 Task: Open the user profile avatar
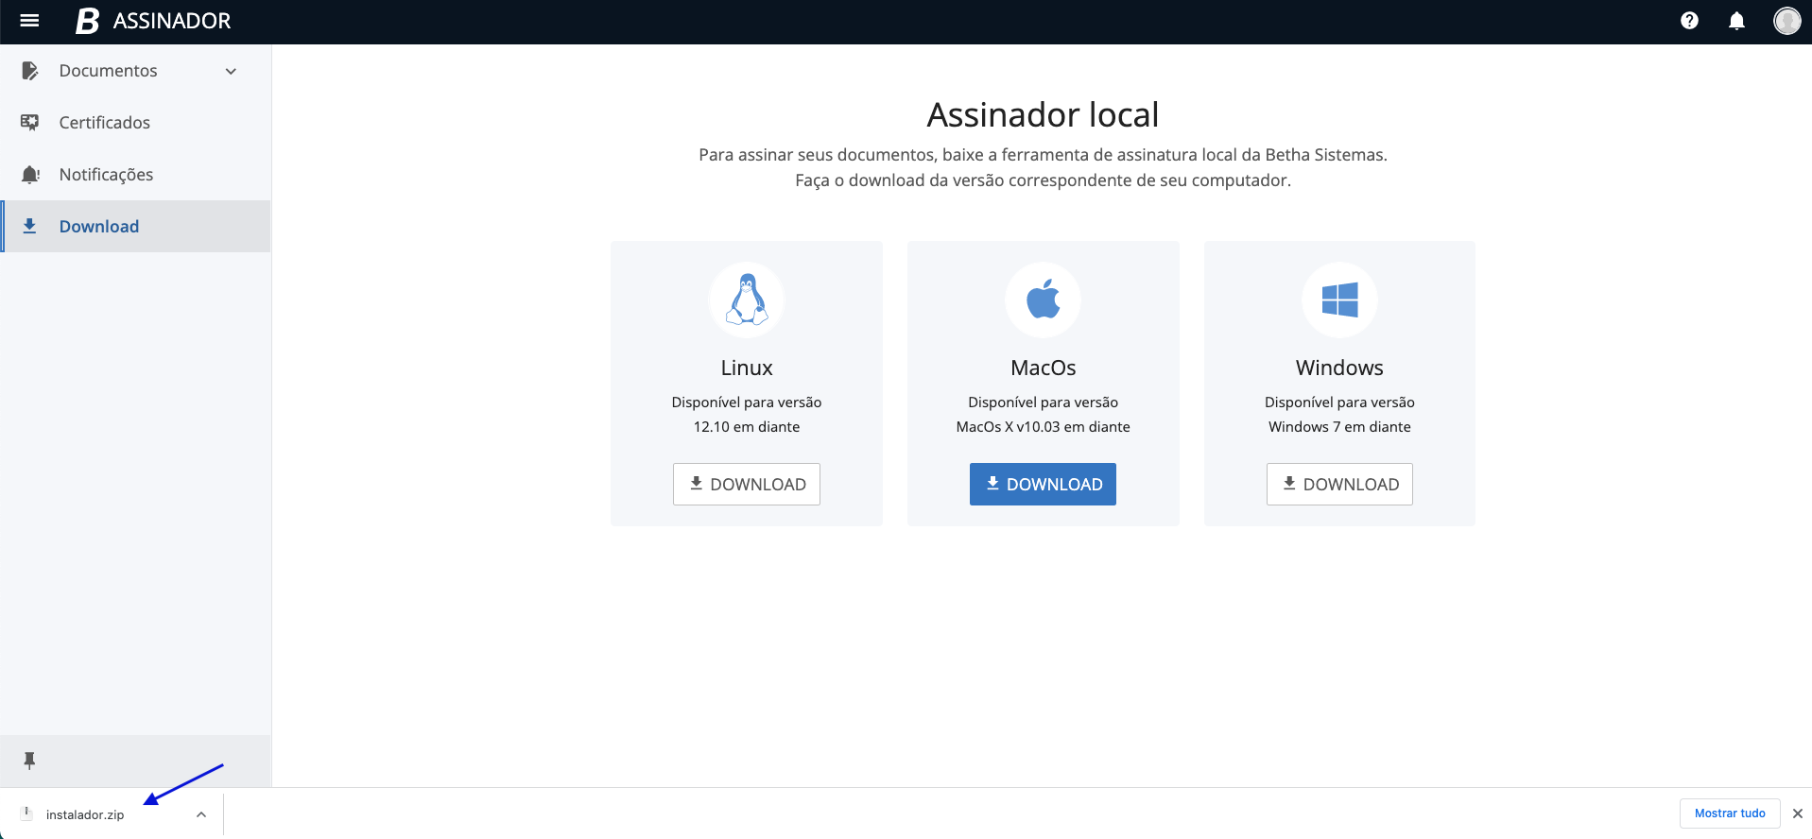pyautogui.click(x=1786, y=21)
